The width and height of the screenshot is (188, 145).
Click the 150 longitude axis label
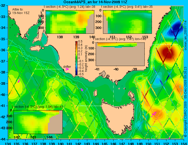[149, 143]
